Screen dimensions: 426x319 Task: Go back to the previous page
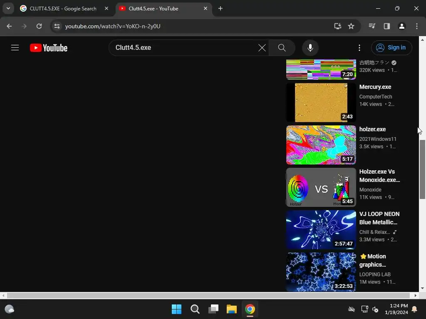[x=9, y=26]
